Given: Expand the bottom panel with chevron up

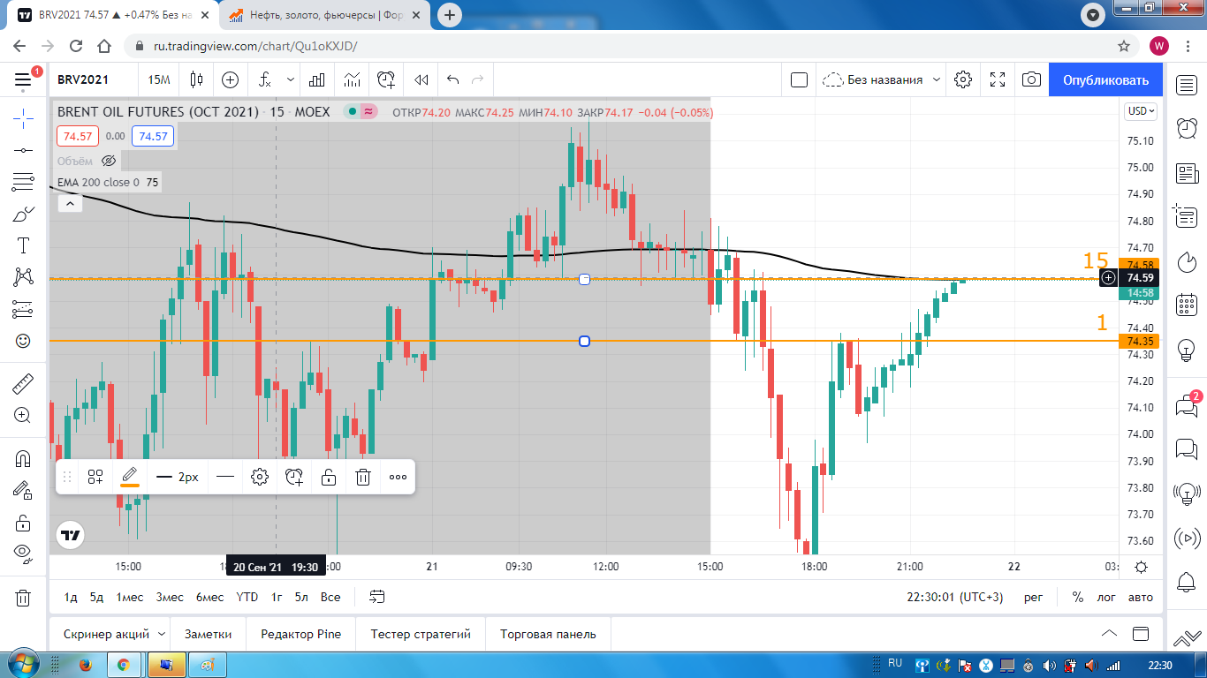Looking at the screenshot, I should pyautogui.click(x=1109, y=634).
